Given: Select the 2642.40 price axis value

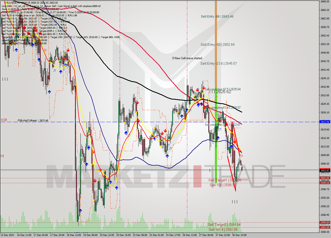Looking at the screenshot, I should coord(325,70).
